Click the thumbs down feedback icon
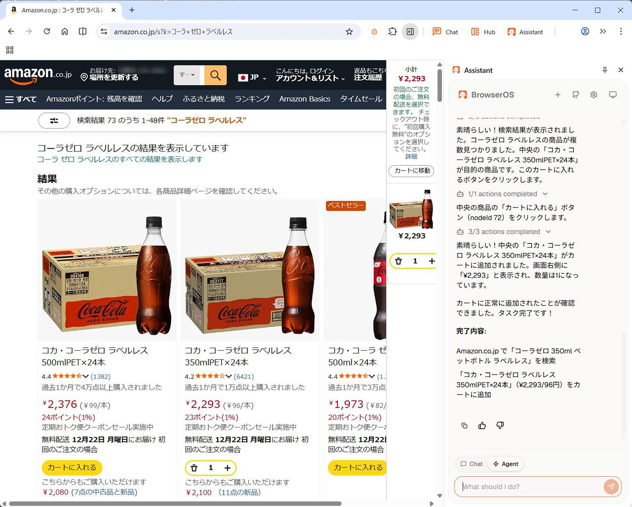 (x=500, y=426)
